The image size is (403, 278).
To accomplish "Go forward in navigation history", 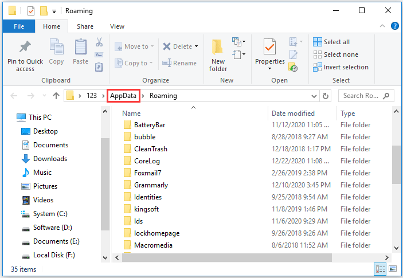I will 31,96.
